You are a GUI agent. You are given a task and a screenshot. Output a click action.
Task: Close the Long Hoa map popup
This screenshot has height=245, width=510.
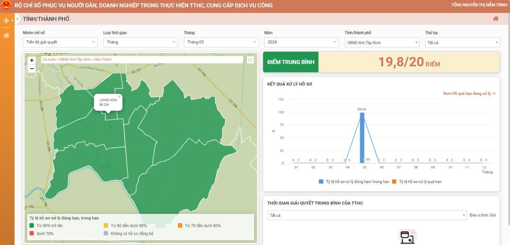[119, 97]
